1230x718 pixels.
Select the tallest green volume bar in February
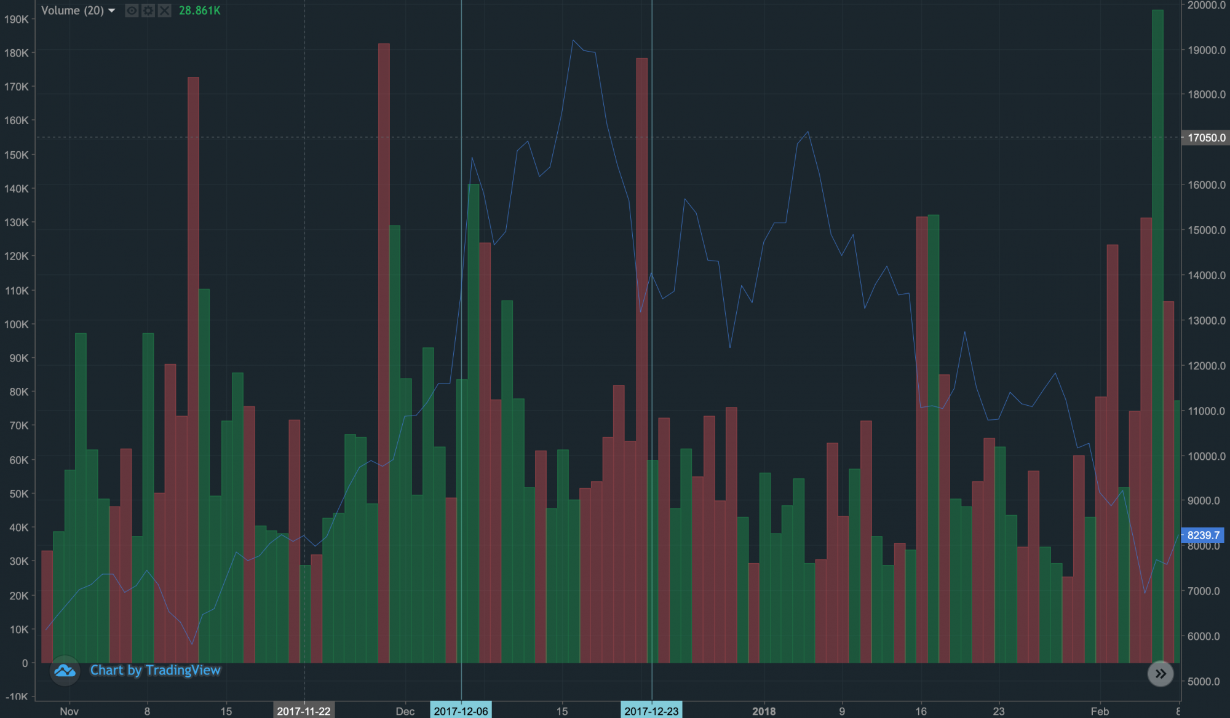coord(1157,336)
